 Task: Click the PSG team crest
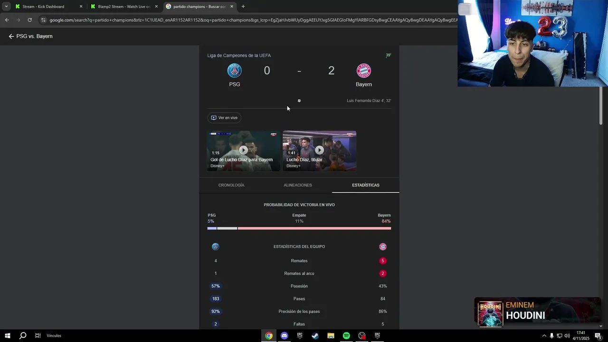pos(234,71)
